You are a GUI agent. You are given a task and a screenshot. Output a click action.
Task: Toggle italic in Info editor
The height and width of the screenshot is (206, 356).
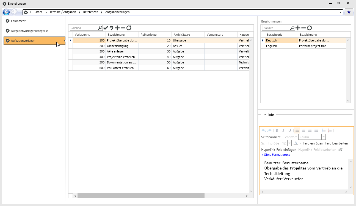click(283, 130)
